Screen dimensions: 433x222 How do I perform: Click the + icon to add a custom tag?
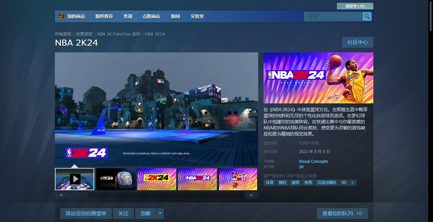(x=352, y=182)
